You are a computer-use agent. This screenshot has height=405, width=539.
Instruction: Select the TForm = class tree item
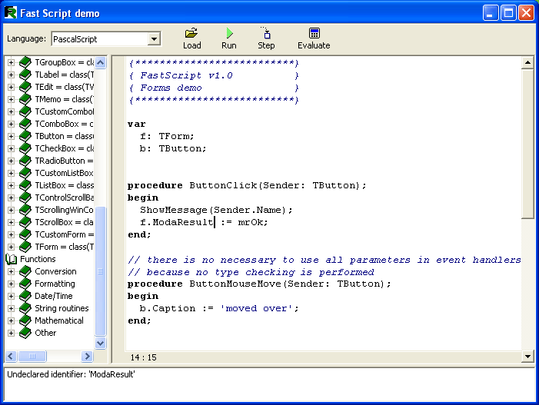point(65,247)
